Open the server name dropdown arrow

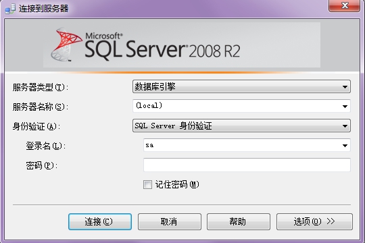click(345, 106)
